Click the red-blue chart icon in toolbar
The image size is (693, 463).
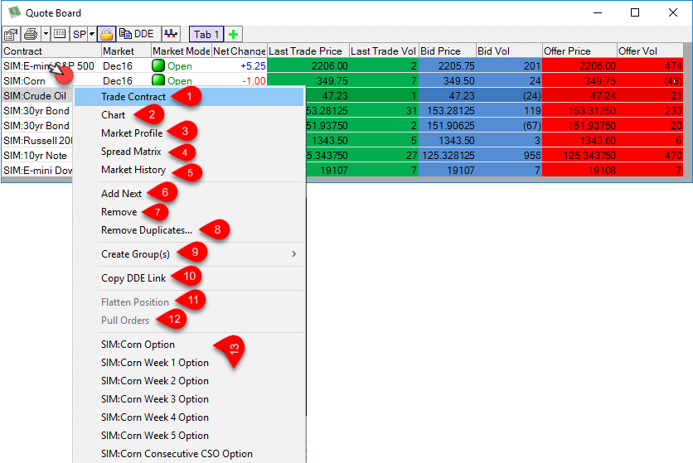coord(172,35)
